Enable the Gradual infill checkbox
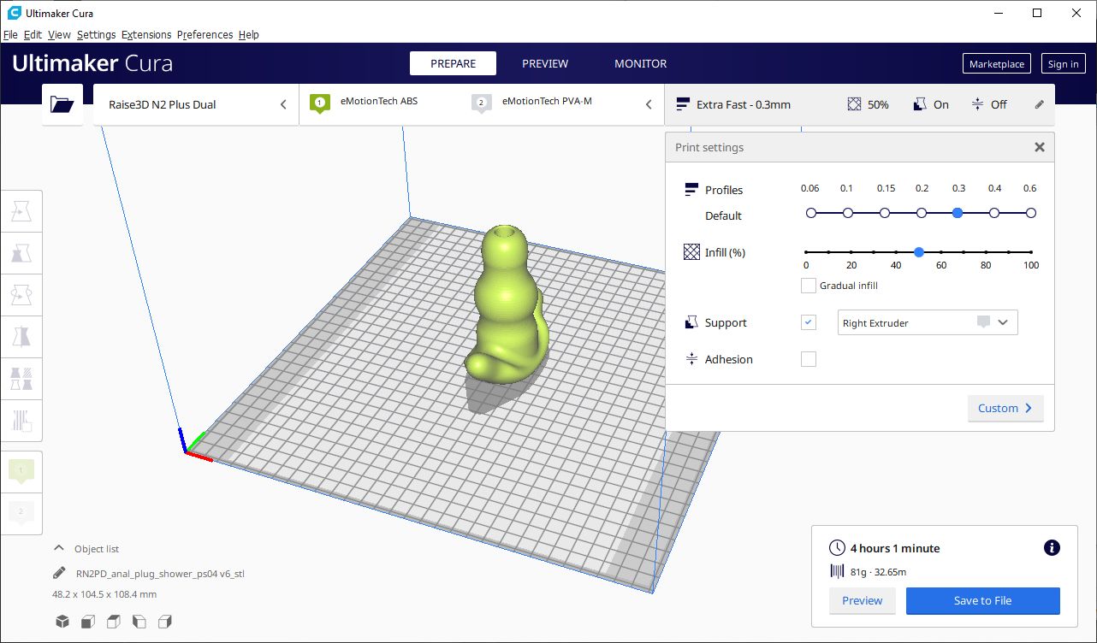The image size is (1097, 643). pyautogui.click(x=808, y=286)
